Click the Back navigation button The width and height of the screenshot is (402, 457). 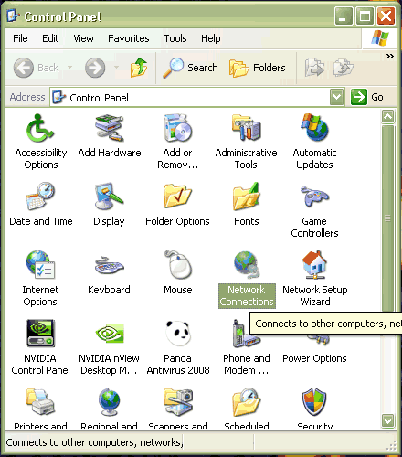point(36,68)
